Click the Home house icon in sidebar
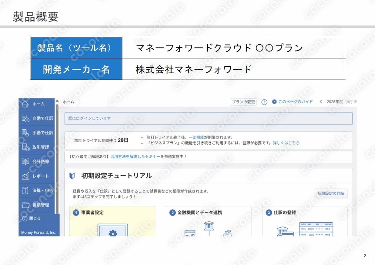 pyautogui.click(x=25, y=104)
